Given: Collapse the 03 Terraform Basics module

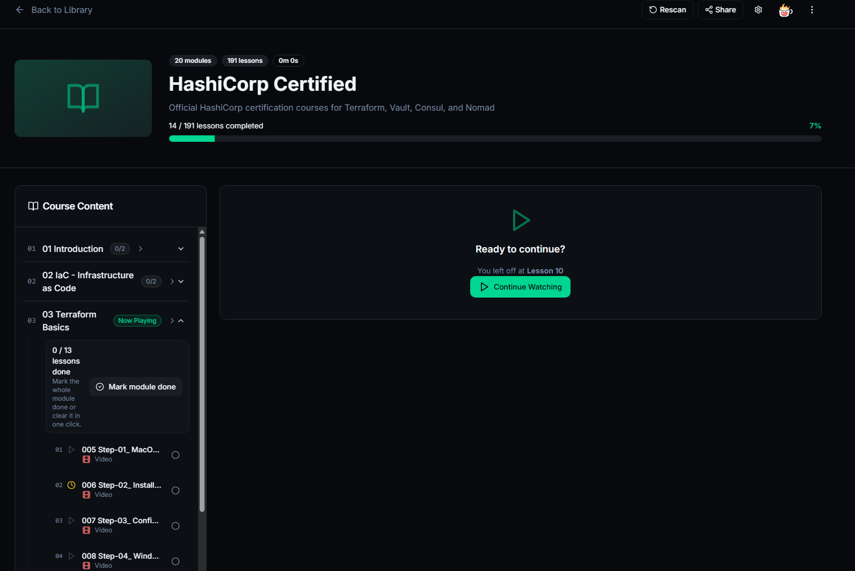Looking at the screenshot, I should click(x=181, y=321).
